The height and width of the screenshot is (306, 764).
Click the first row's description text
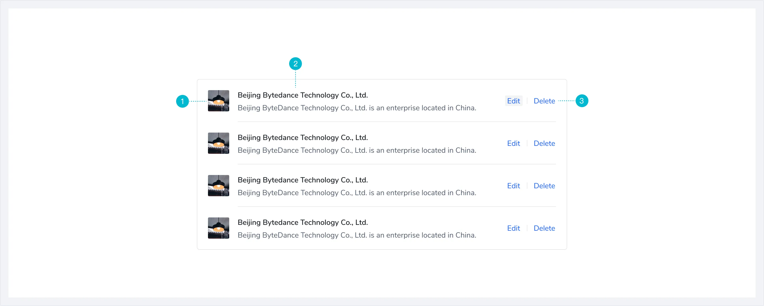[357, 108]
